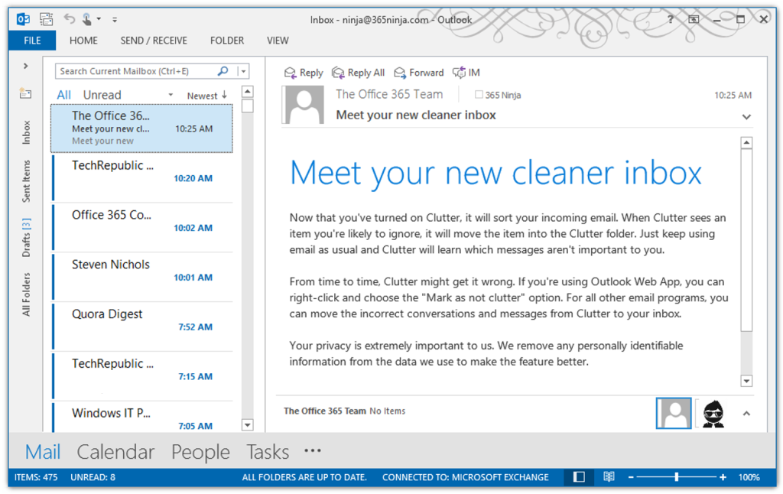Start an IM with The Office 365 Team

[x=465, y=73]
